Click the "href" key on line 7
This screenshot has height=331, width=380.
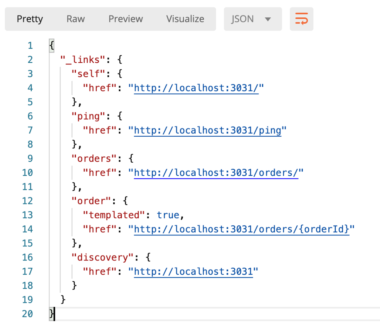(x=100, y=130)
